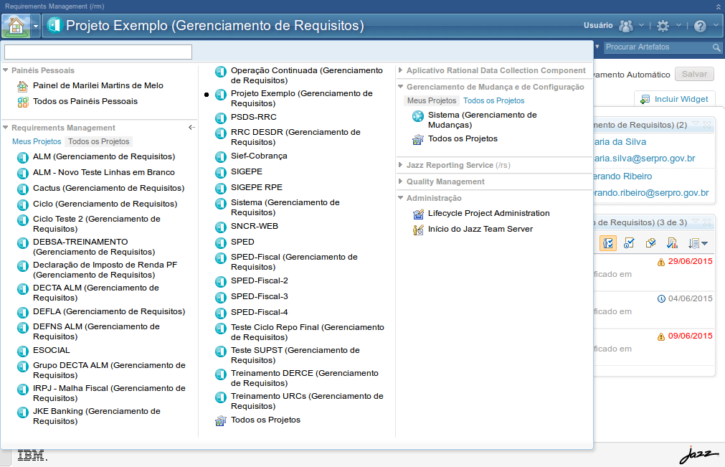The height and width of the screenshot is (467, 725).
Task: Open Todos os Projetos under change management
Action: 463,138
